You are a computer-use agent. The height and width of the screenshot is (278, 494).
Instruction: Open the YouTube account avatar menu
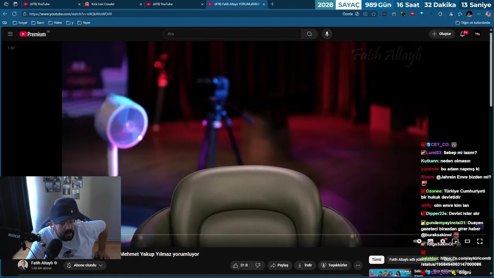coord(477,34)
